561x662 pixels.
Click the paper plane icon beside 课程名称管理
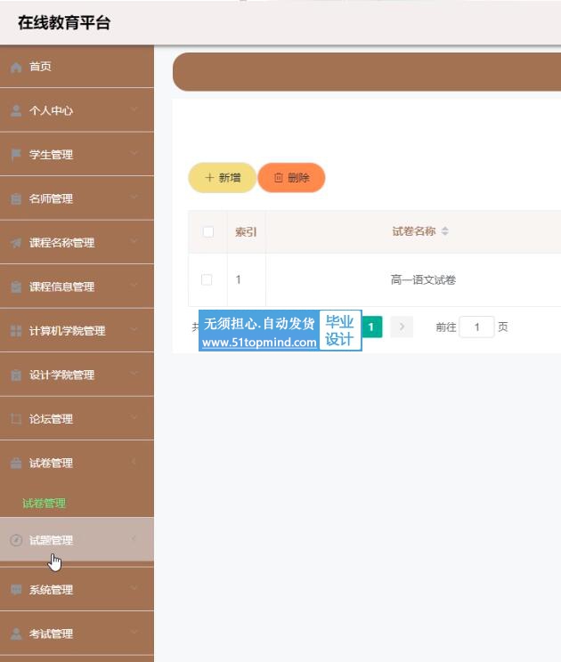pos(16,243)
